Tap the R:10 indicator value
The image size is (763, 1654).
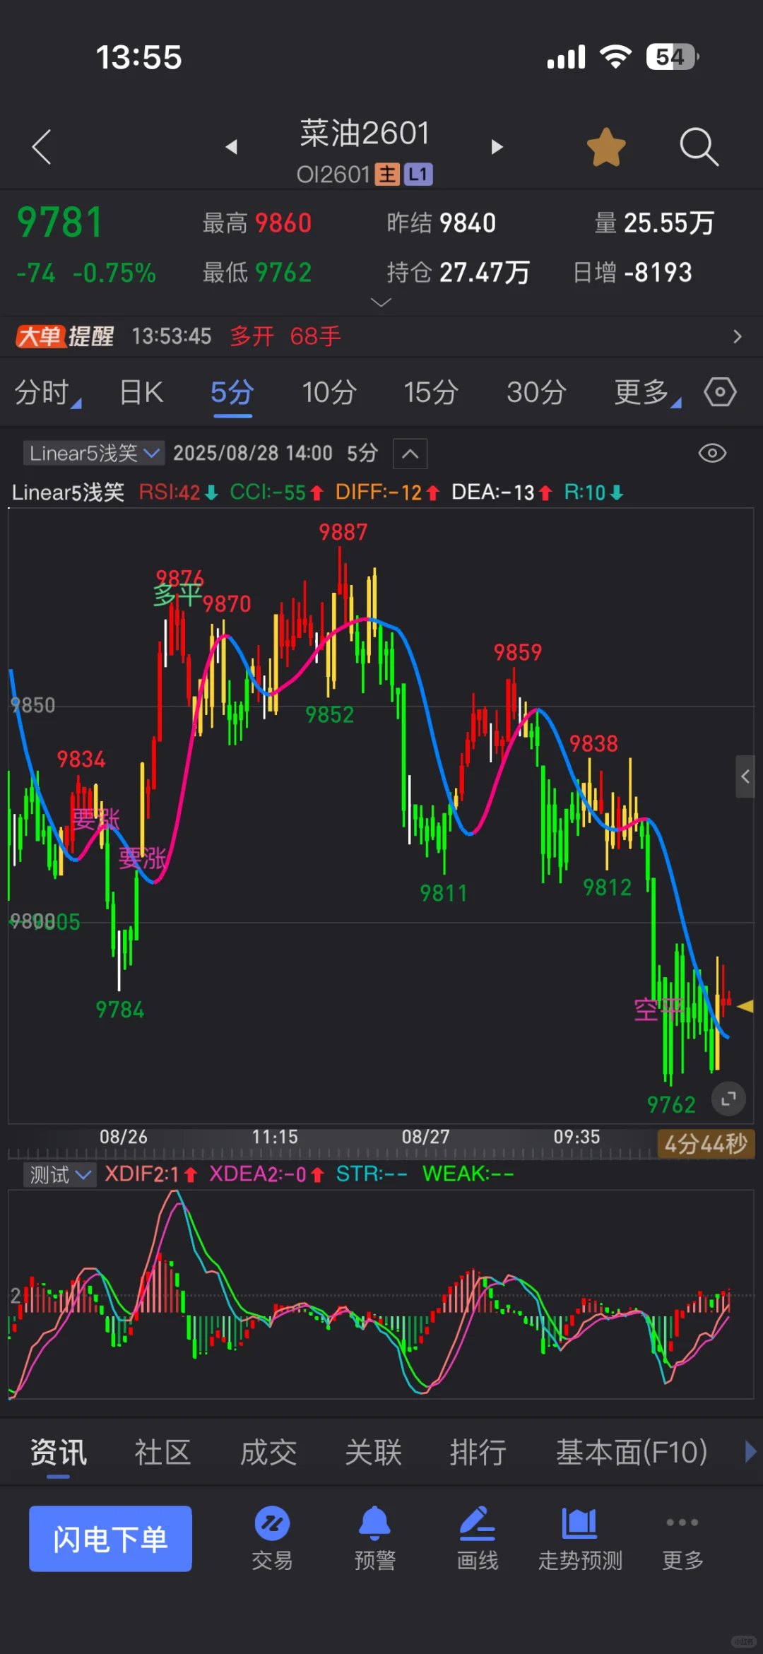click(x=594, y=492)
